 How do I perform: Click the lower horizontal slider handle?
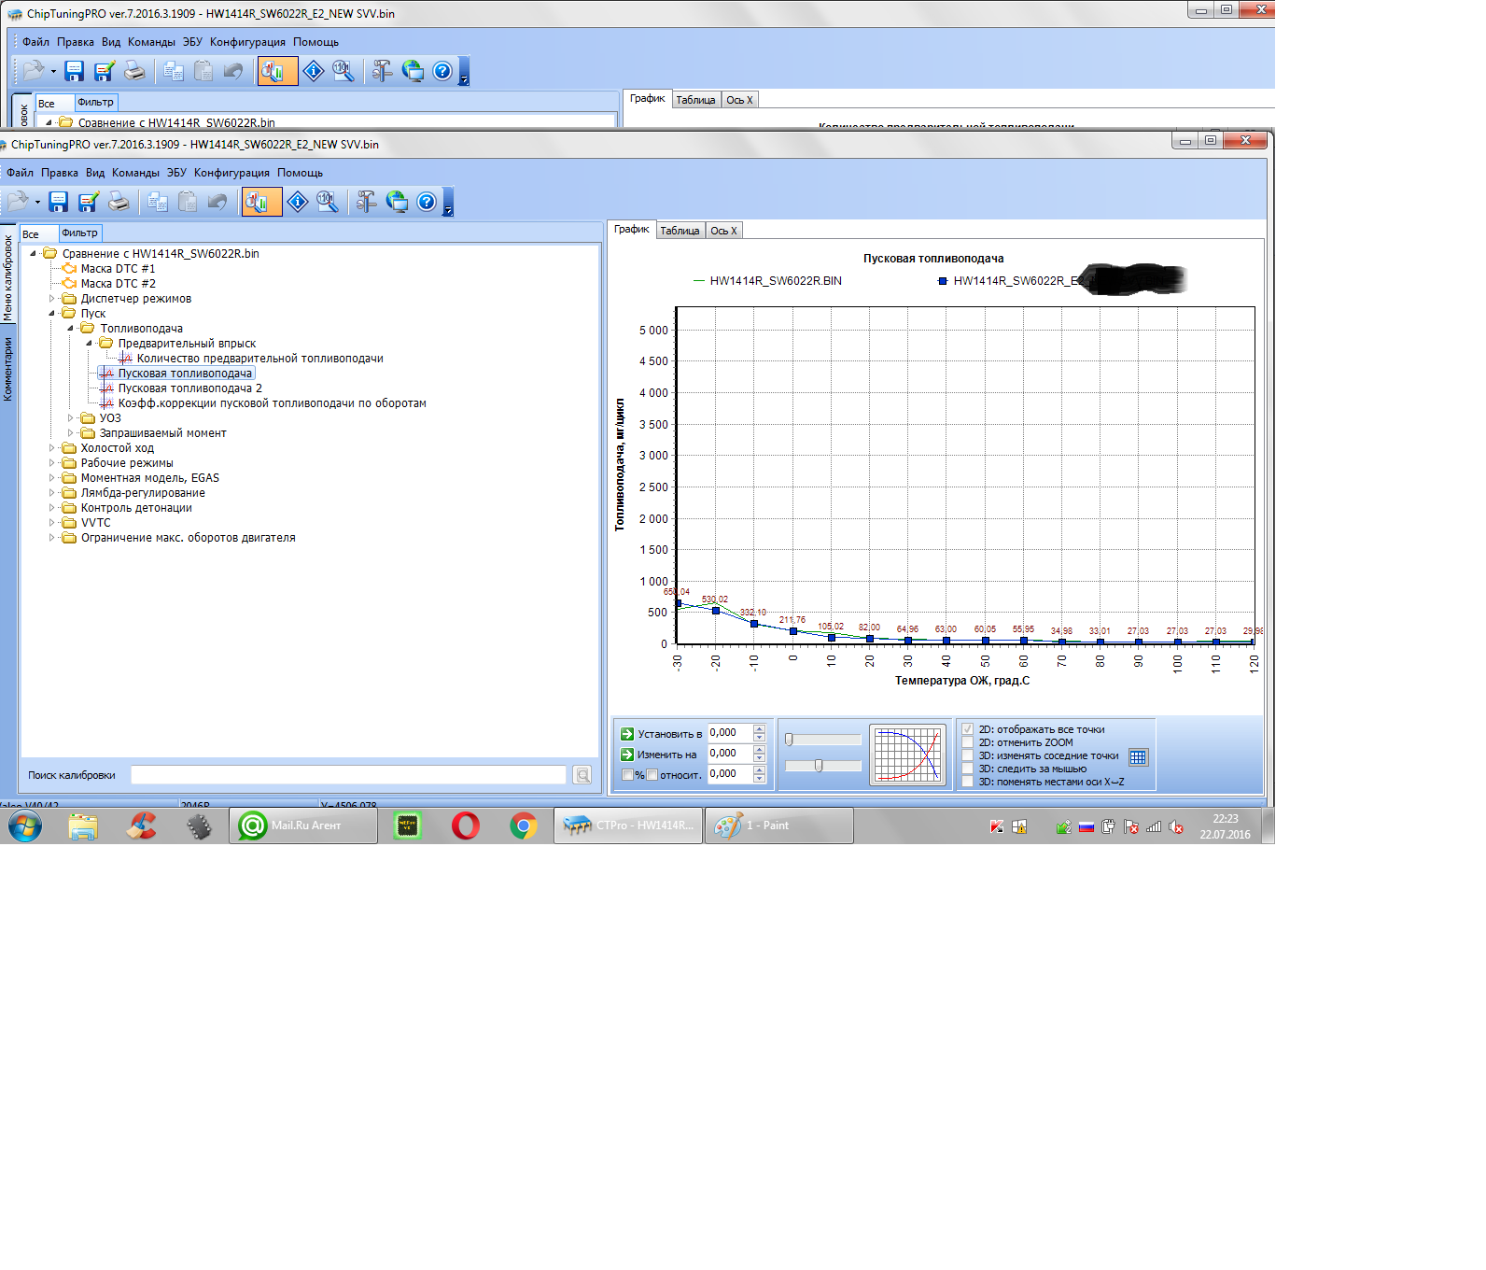pos(819,766)
